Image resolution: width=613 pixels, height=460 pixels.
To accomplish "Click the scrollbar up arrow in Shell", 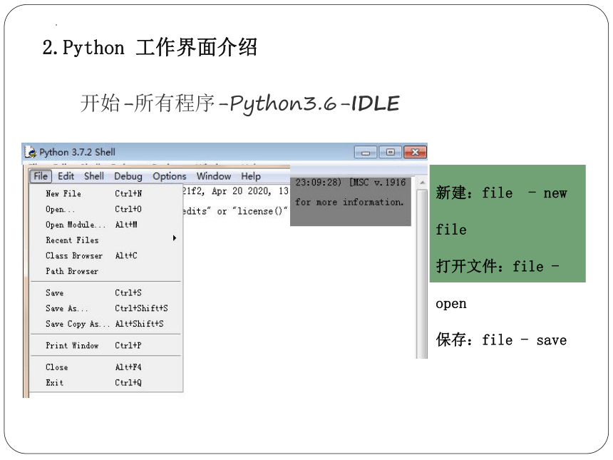I will click(x=422, y=183).
